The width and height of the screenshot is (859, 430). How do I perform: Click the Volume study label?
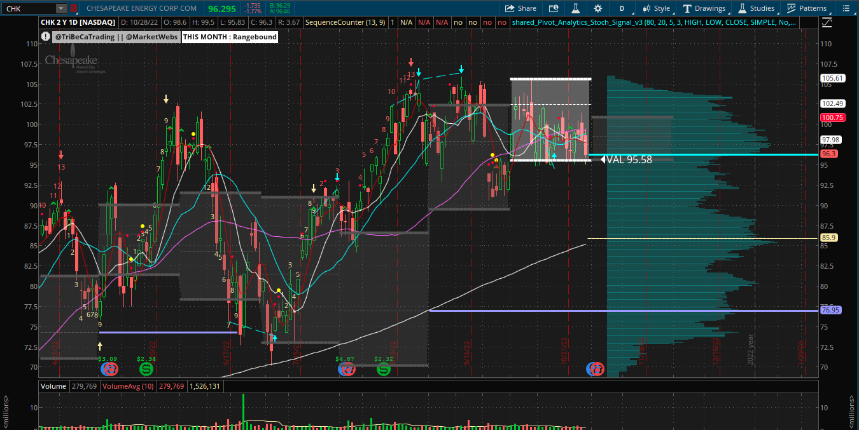[53, 386]
